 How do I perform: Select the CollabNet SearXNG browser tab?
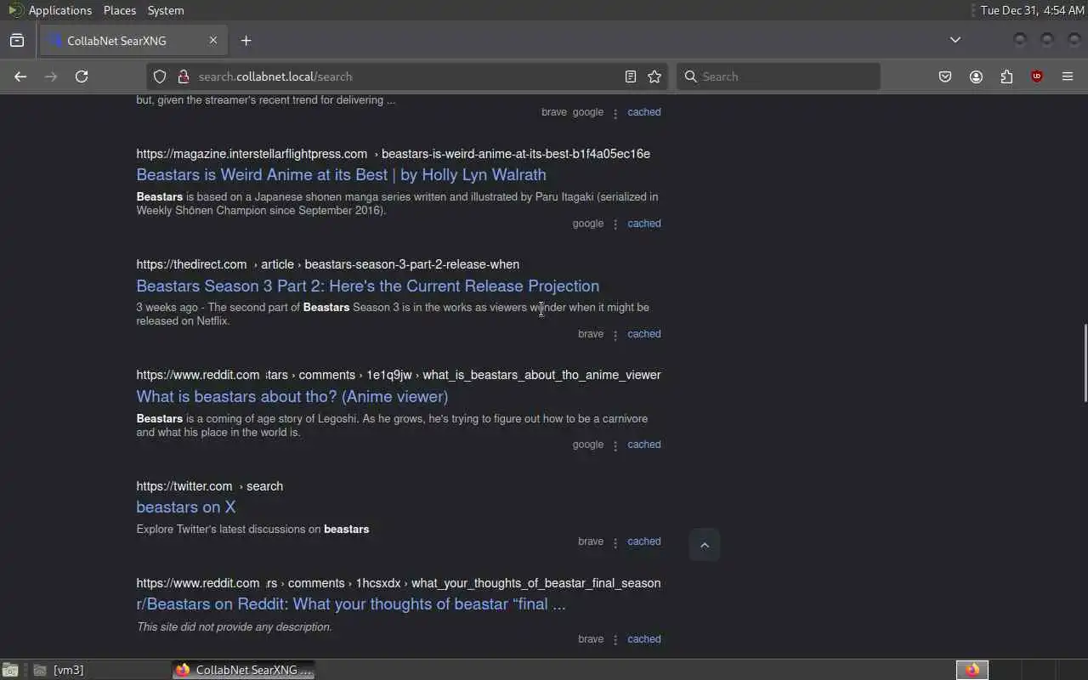(x=132, y=40)
